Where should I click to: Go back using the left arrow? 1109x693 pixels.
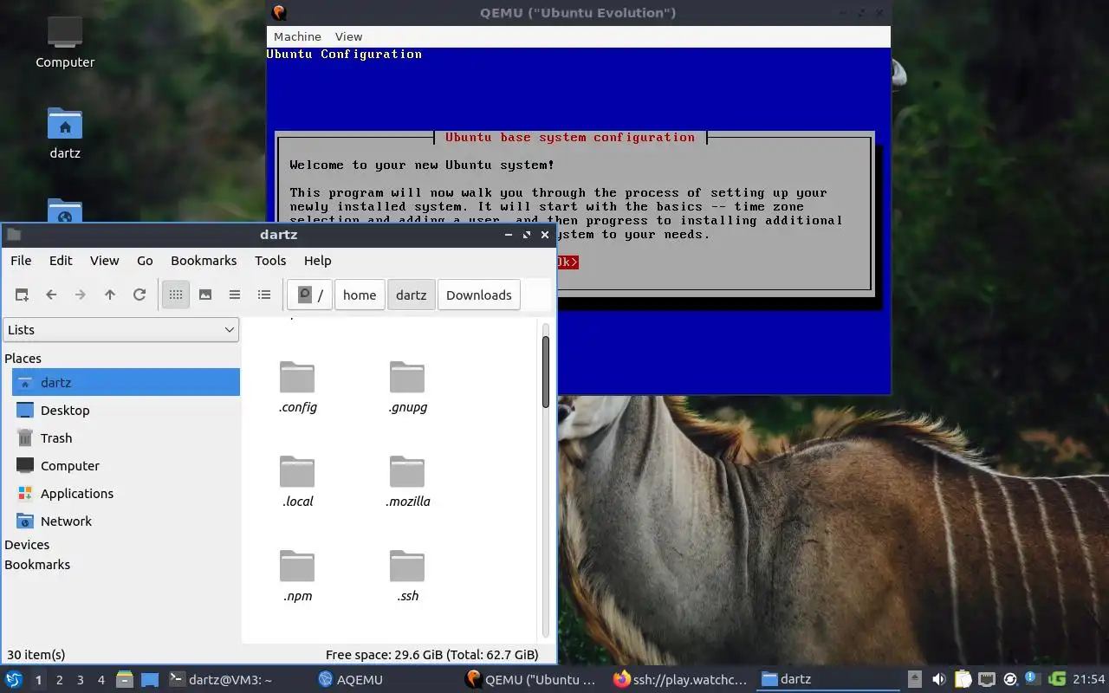click(x=51, y=295)
